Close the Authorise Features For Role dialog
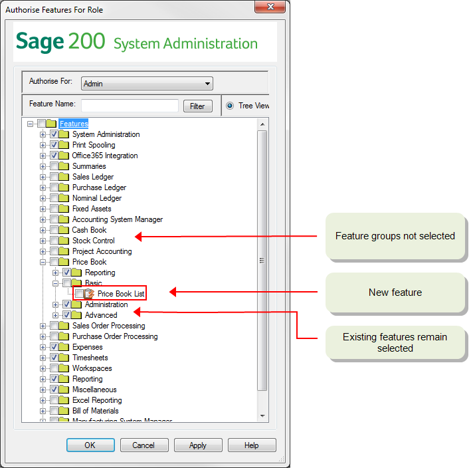Viewport: 475px width, 468px height. [270, 7]
